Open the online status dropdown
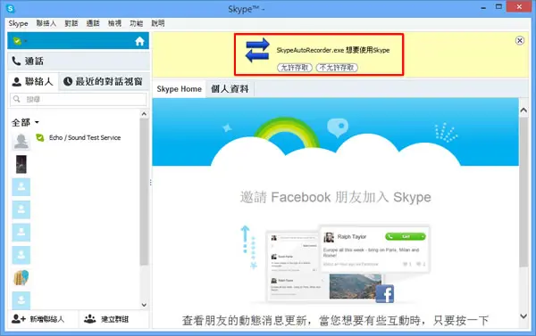The image size is (536, 336). tap(26, 41)
